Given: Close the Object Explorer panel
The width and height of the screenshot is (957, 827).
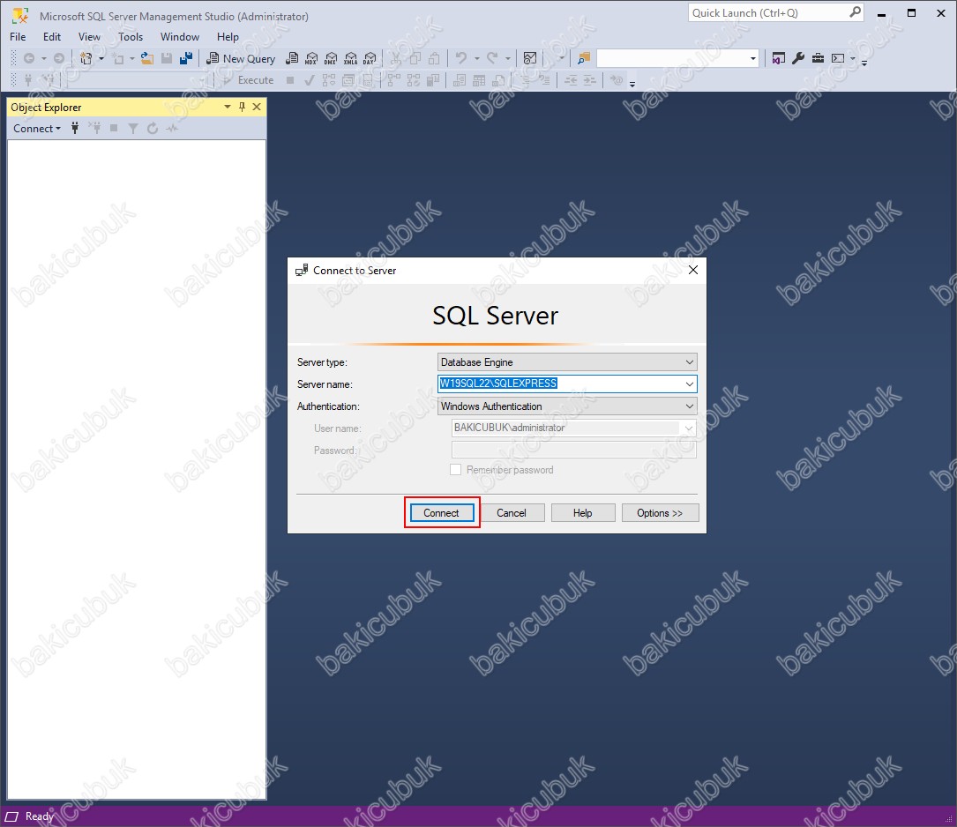Looking at the screenshot, I should tap(257, 108).
